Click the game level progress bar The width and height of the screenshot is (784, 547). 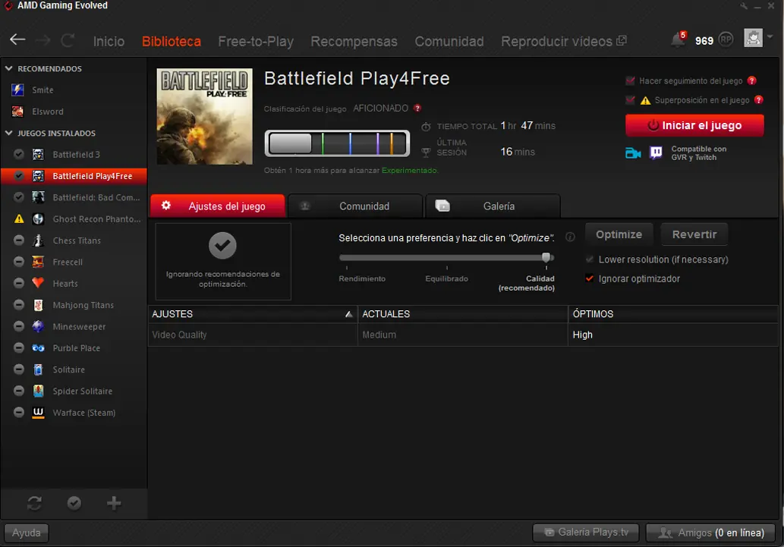tap(337, 143)
